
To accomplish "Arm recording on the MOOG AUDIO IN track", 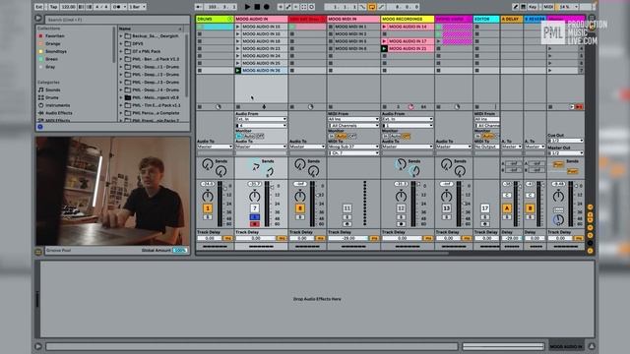I will point(255,223).
